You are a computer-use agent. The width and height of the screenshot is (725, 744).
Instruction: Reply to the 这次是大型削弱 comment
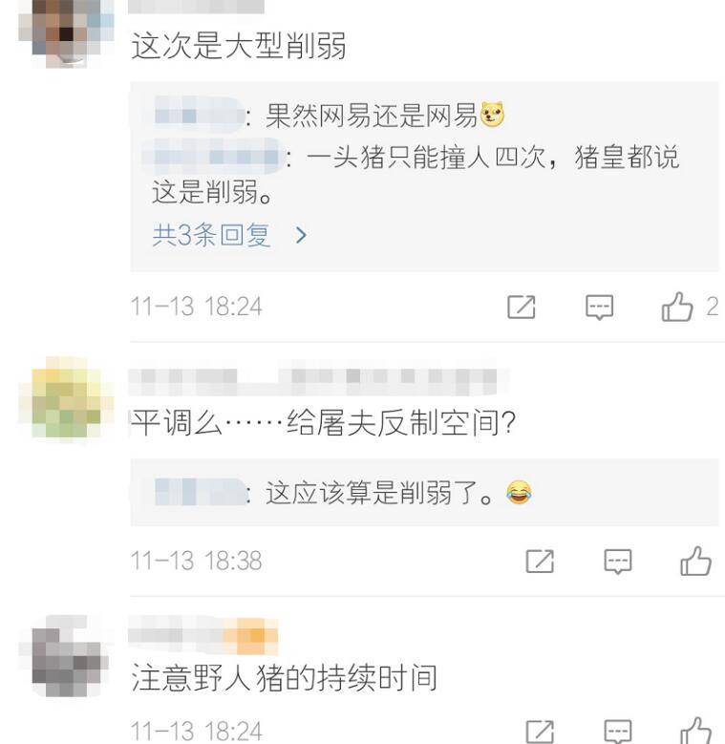click(x=599, y=307)
